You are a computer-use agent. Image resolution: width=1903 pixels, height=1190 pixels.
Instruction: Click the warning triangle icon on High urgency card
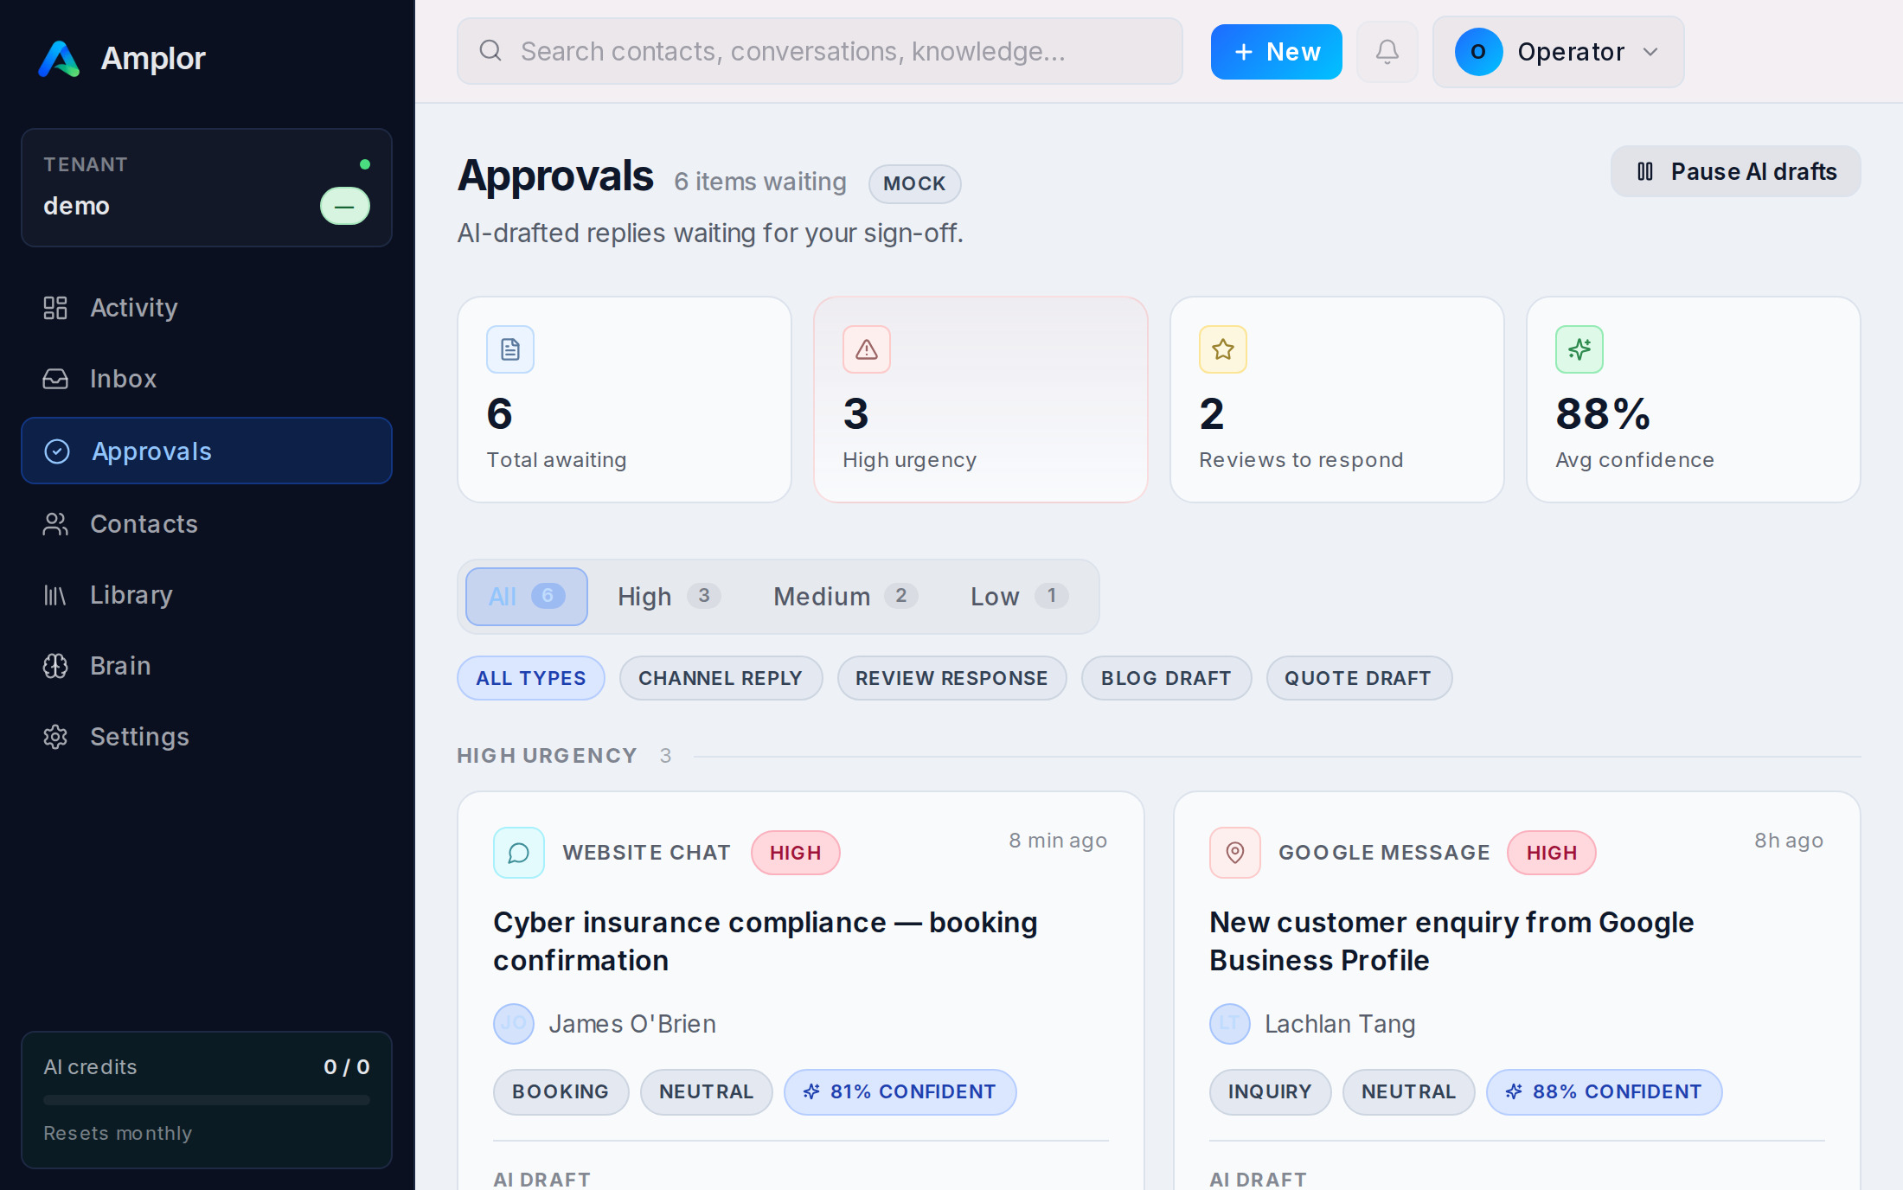tap(867, 349)
